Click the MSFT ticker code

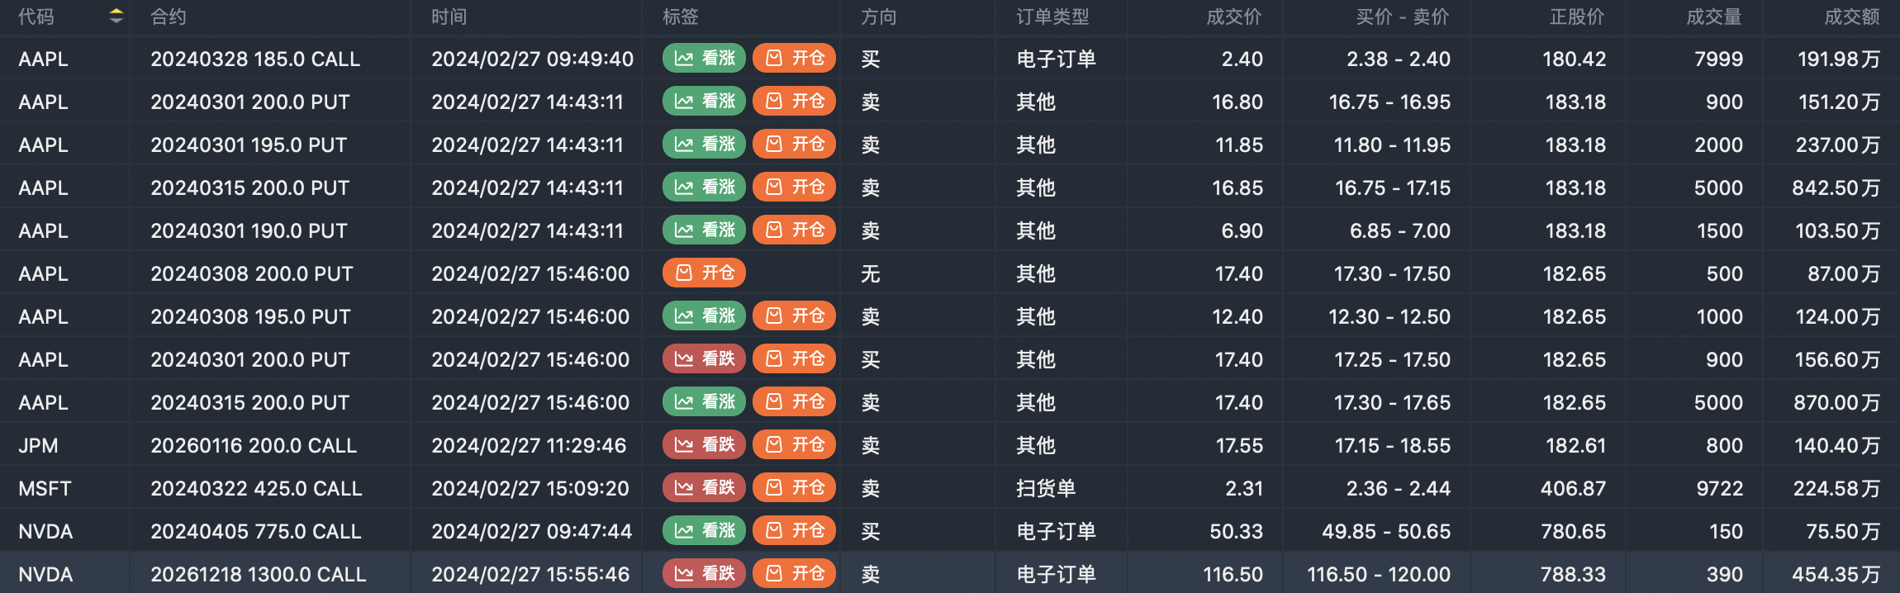coord(45,489)
